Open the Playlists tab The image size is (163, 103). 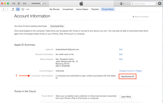(95, 9)
